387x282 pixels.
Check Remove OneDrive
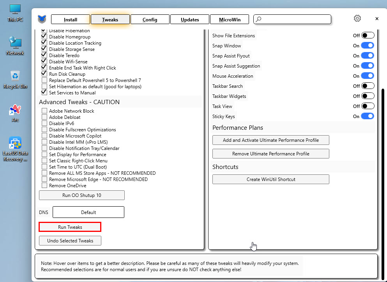pos(44,186)
